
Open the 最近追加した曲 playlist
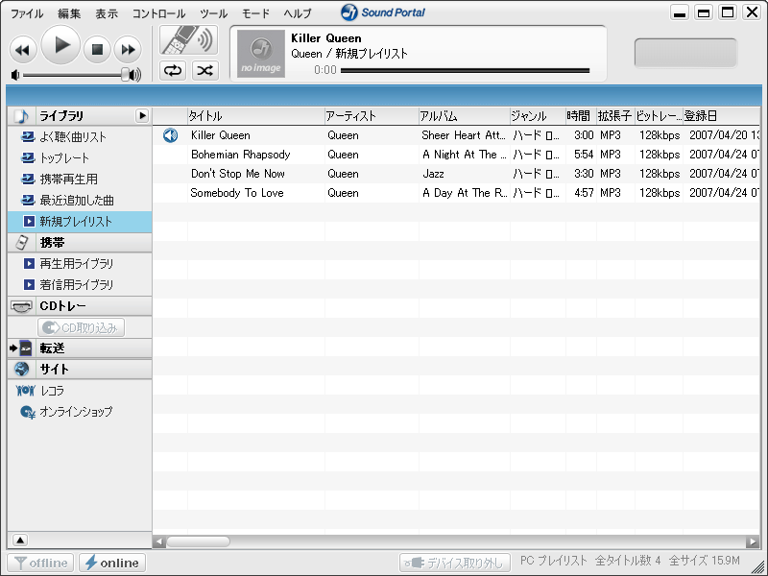click(x=77, y=201)
